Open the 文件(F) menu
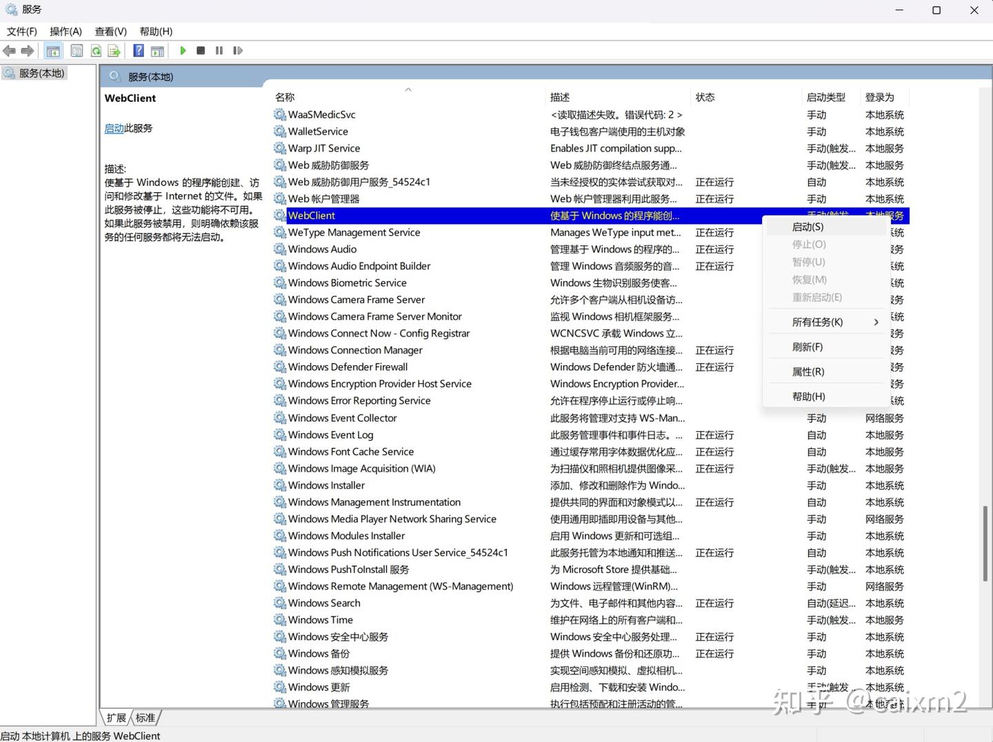 [21, 31]
